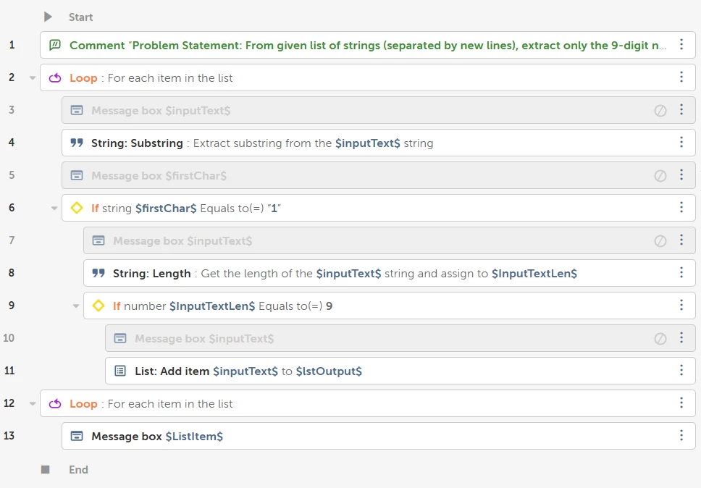Click the List Add item icon on line 11
This screenshot has width=701, height=488.
tap(120, 371)
